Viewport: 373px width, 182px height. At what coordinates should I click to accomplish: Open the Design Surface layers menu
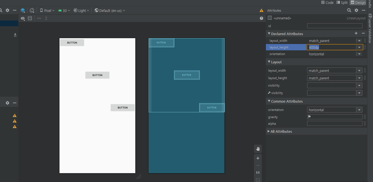(x=23, y=11)
